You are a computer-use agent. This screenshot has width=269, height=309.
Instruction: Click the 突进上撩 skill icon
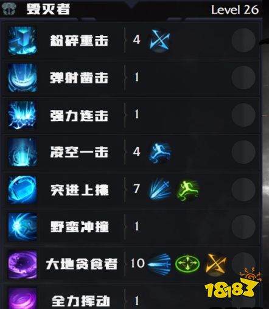(23, 190)
